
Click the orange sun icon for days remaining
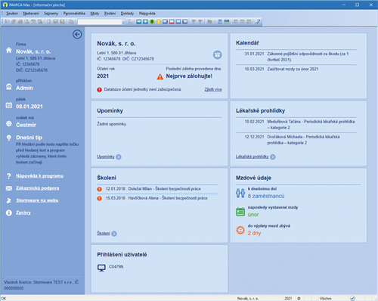(x=240, y=230)
